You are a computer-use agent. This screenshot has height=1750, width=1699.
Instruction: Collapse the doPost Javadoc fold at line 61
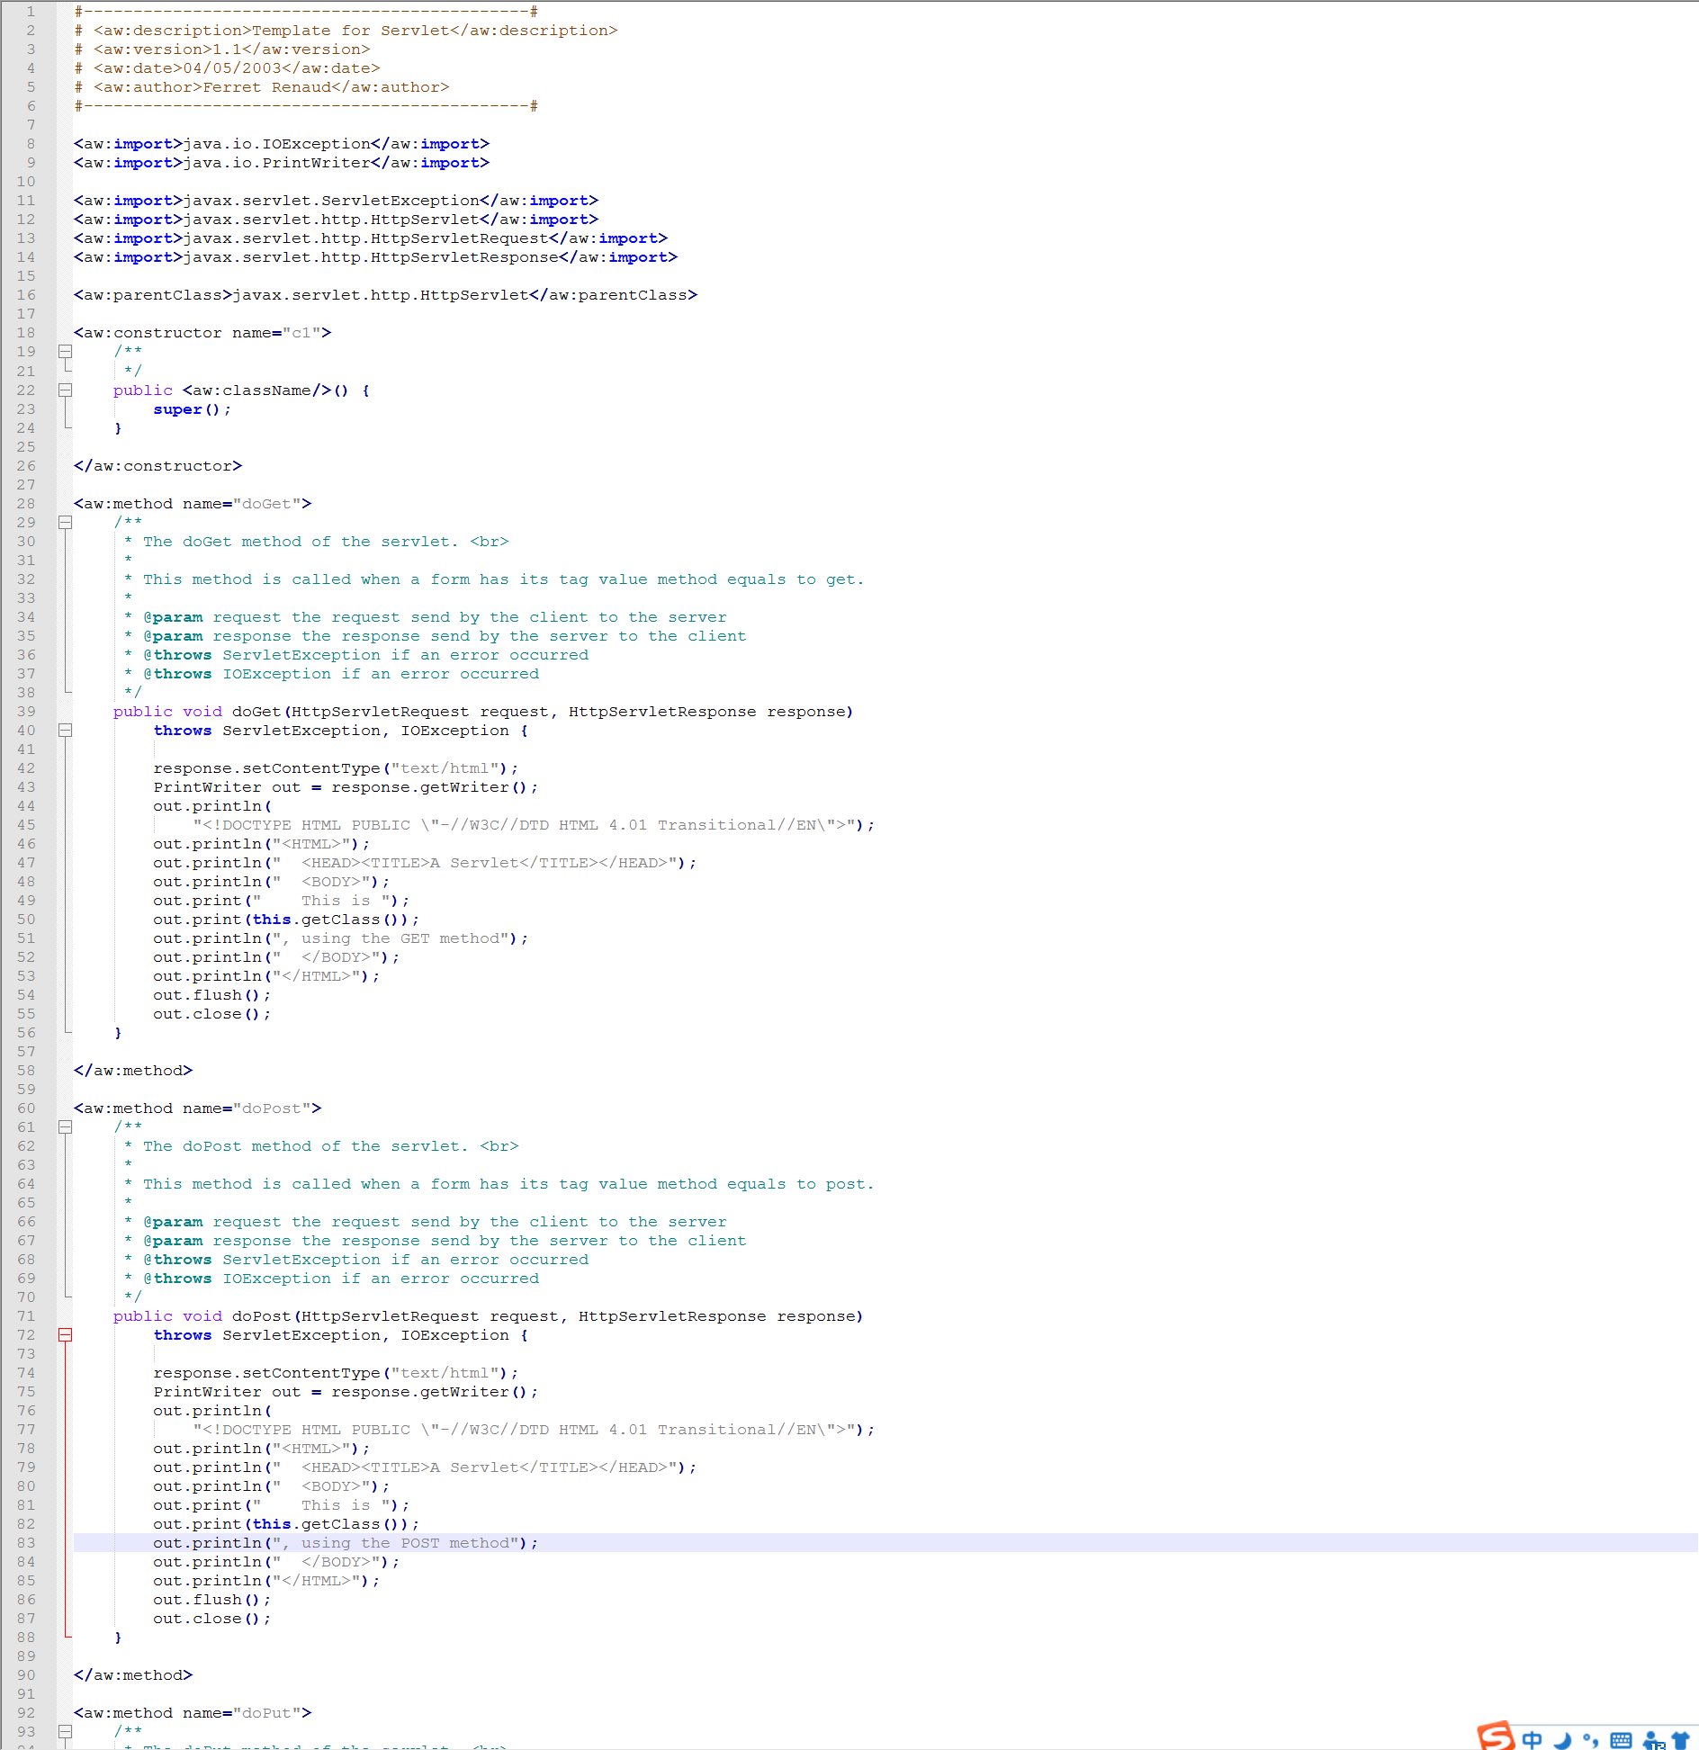click(65, 1127)
